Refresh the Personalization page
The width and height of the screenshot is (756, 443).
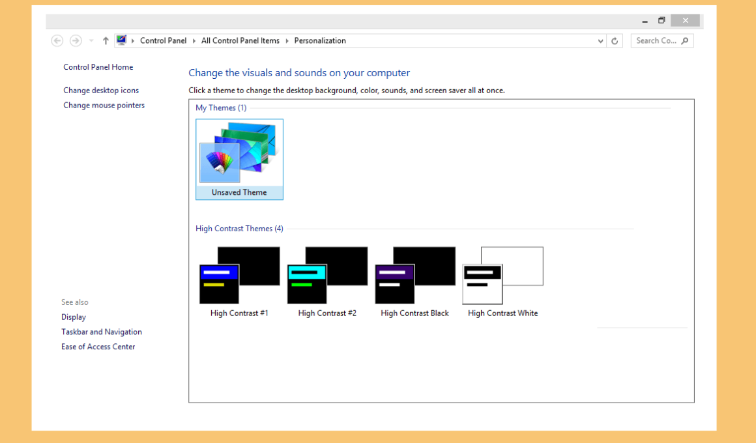tap(615, 41)
